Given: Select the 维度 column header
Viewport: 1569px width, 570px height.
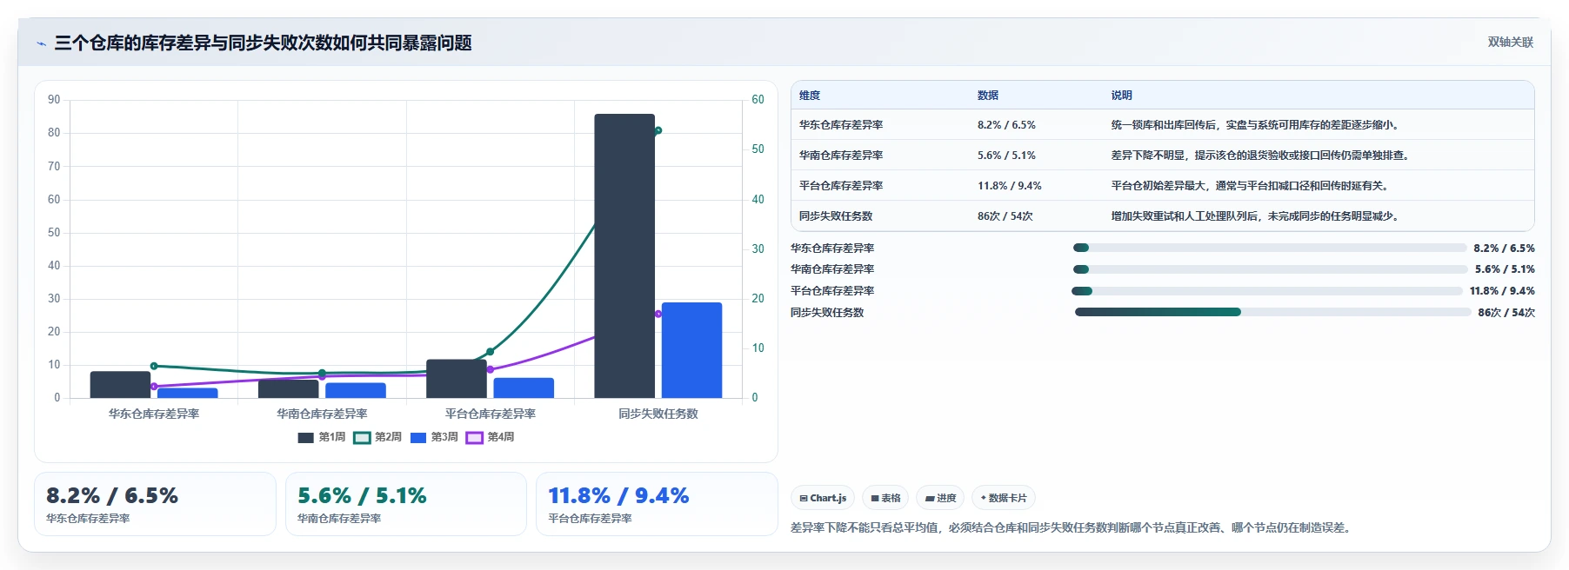Looking at the screenshot, I should point(810,96).
